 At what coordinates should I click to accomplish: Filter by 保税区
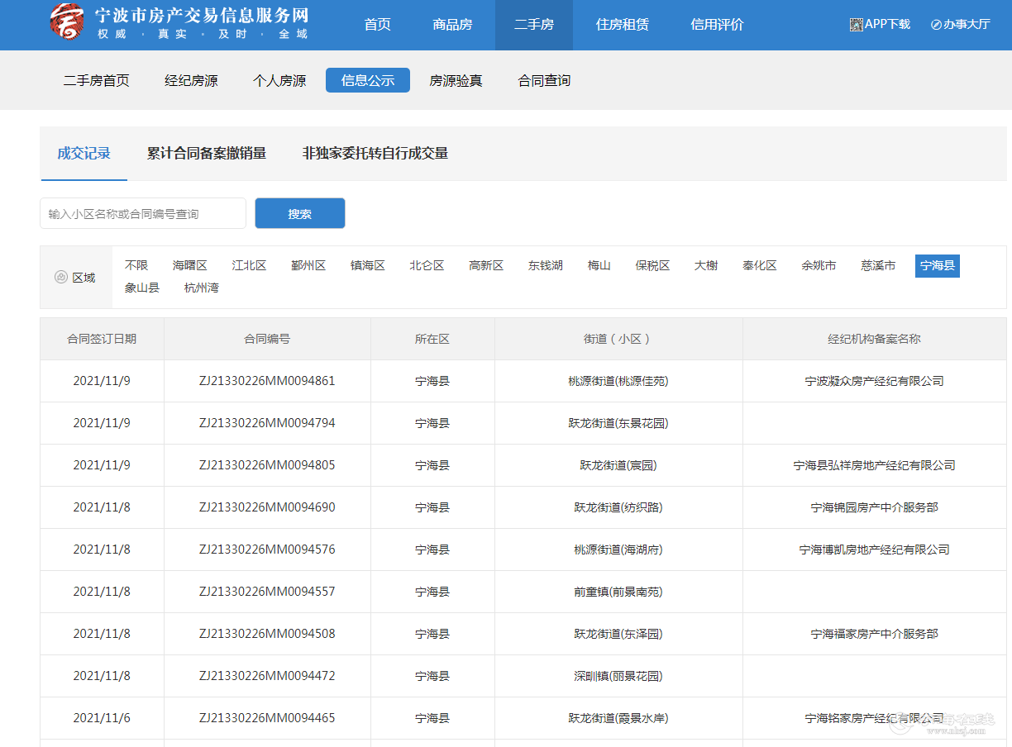click(652, 266)
